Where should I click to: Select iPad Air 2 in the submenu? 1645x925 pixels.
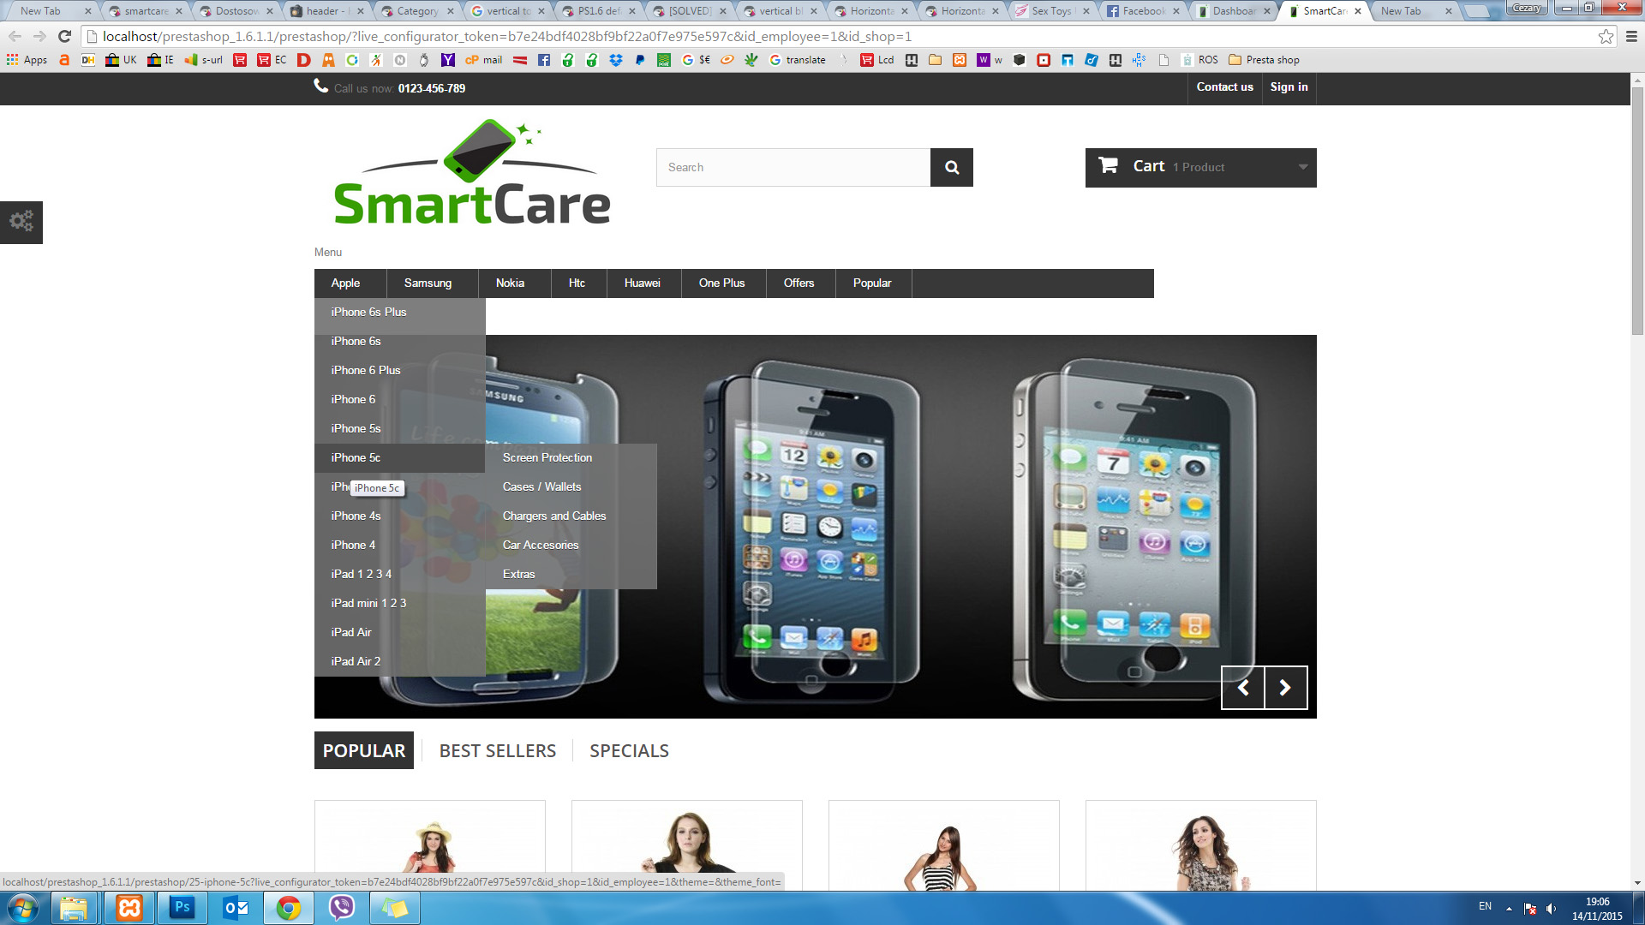click(x=400, y=661)
